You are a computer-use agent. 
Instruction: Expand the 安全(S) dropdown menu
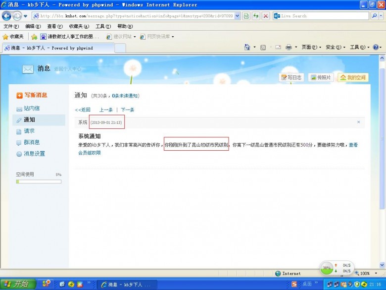pos(336,47)
